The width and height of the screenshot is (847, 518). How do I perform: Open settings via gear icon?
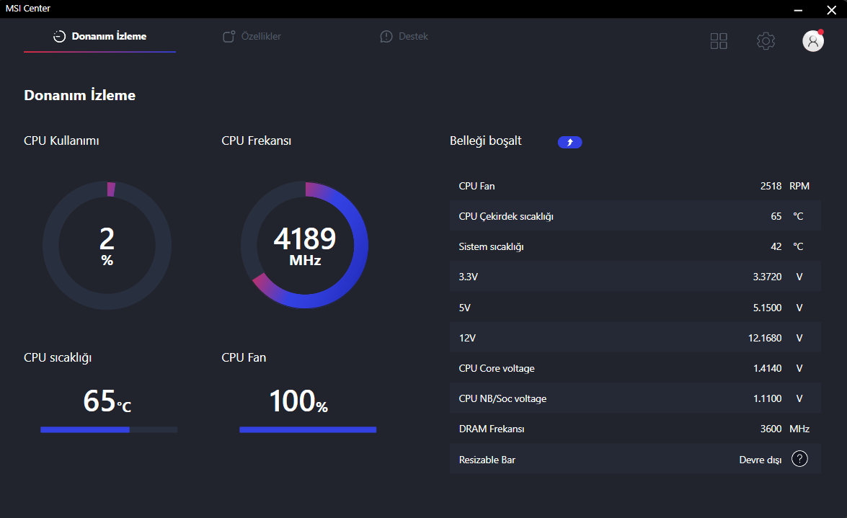click(766, 41)
